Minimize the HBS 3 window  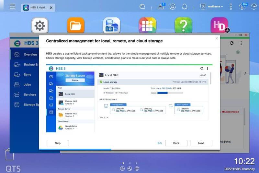236,35
